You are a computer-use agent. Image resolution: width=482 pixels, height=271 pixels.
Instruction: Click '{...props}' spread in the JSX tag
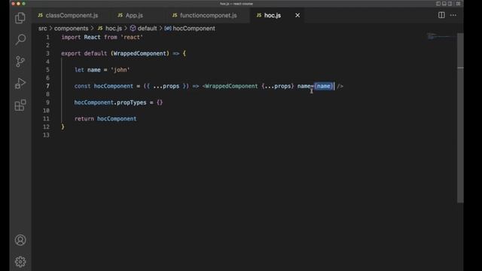point(278,86)
